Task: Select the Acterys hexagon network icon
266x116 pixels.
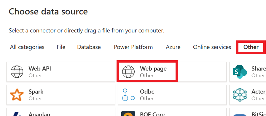Action: tap(240, 95)
